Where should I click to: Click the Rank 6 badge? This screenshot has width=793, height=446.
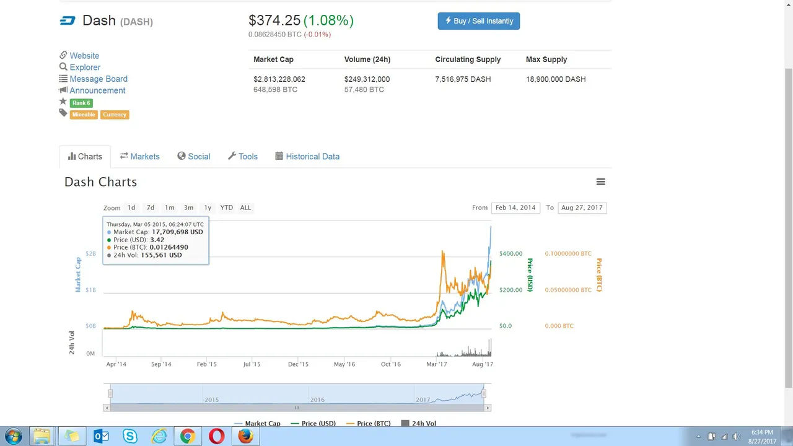(81, 103)
